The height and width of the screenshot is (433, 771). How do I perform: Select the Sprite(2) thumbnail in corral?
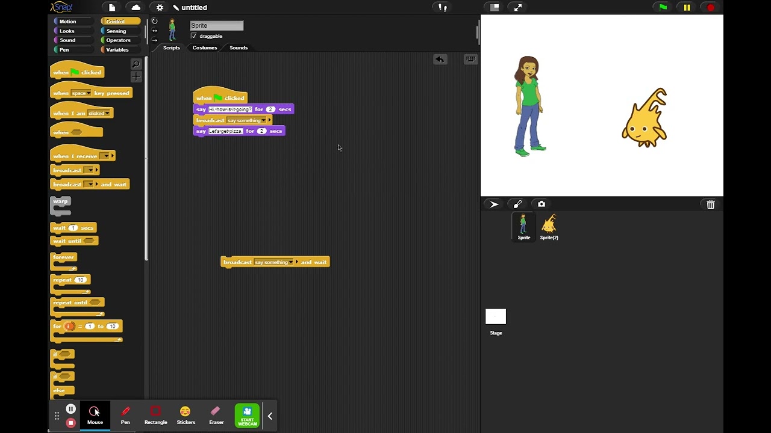coord(549,227)
